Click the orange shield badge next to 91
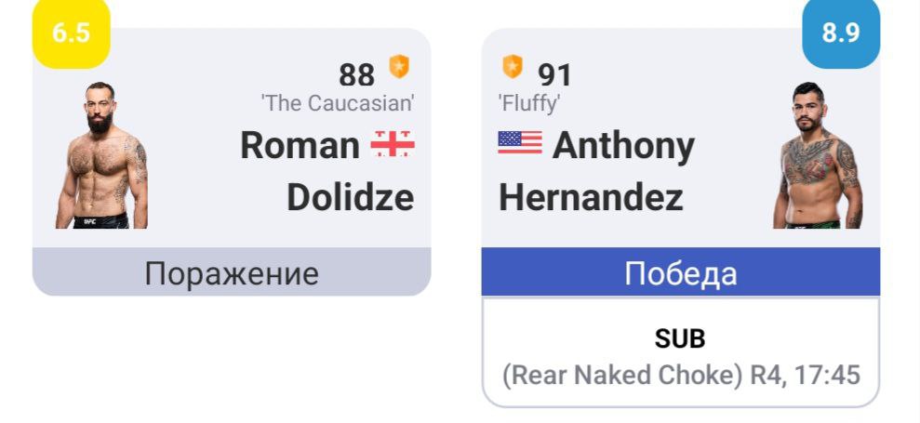This screenshot has height=423, width=920. [513, 67]
